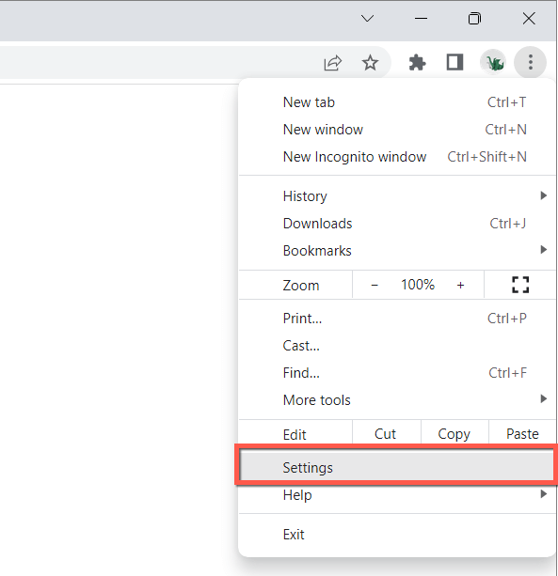
Task: Open the Help submenu
Action: [397, 495]
